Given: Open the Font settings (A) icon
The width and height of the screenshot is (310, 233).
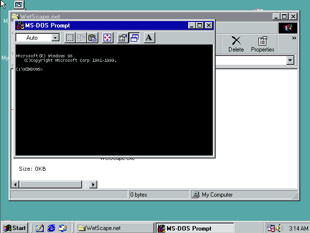Looking at the screenshot, I should pos(149,38).
